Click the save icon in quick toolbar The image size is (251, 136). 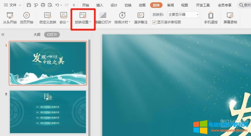(29, 5)
